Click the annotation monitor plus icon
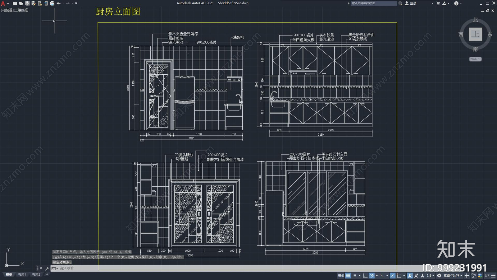Viewport: 497px width, 280px height. [x=467, y=275]
